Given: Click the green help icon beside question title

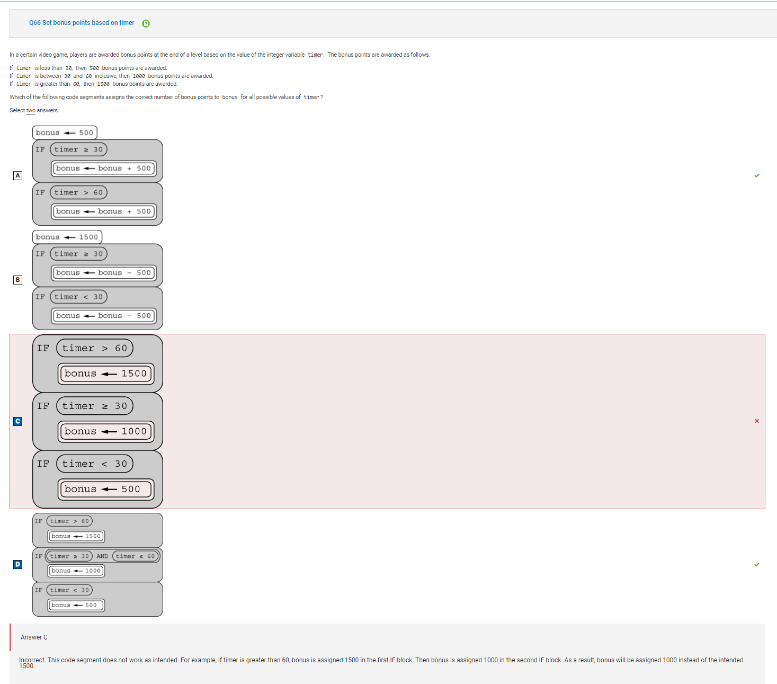Looking at the screenshot, I should 146,23.
